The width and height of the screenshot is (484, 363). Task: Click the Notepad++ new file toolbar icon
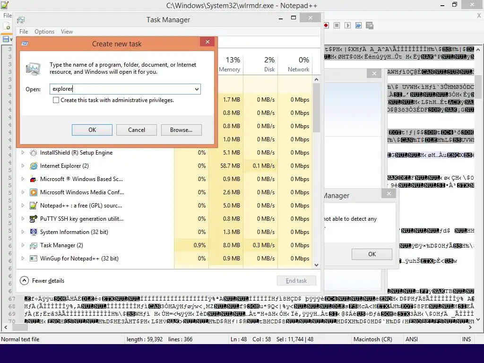pos(6,26)
